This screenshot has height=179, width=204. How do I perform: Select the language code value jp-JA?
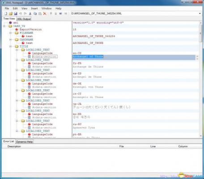point(77,104)
